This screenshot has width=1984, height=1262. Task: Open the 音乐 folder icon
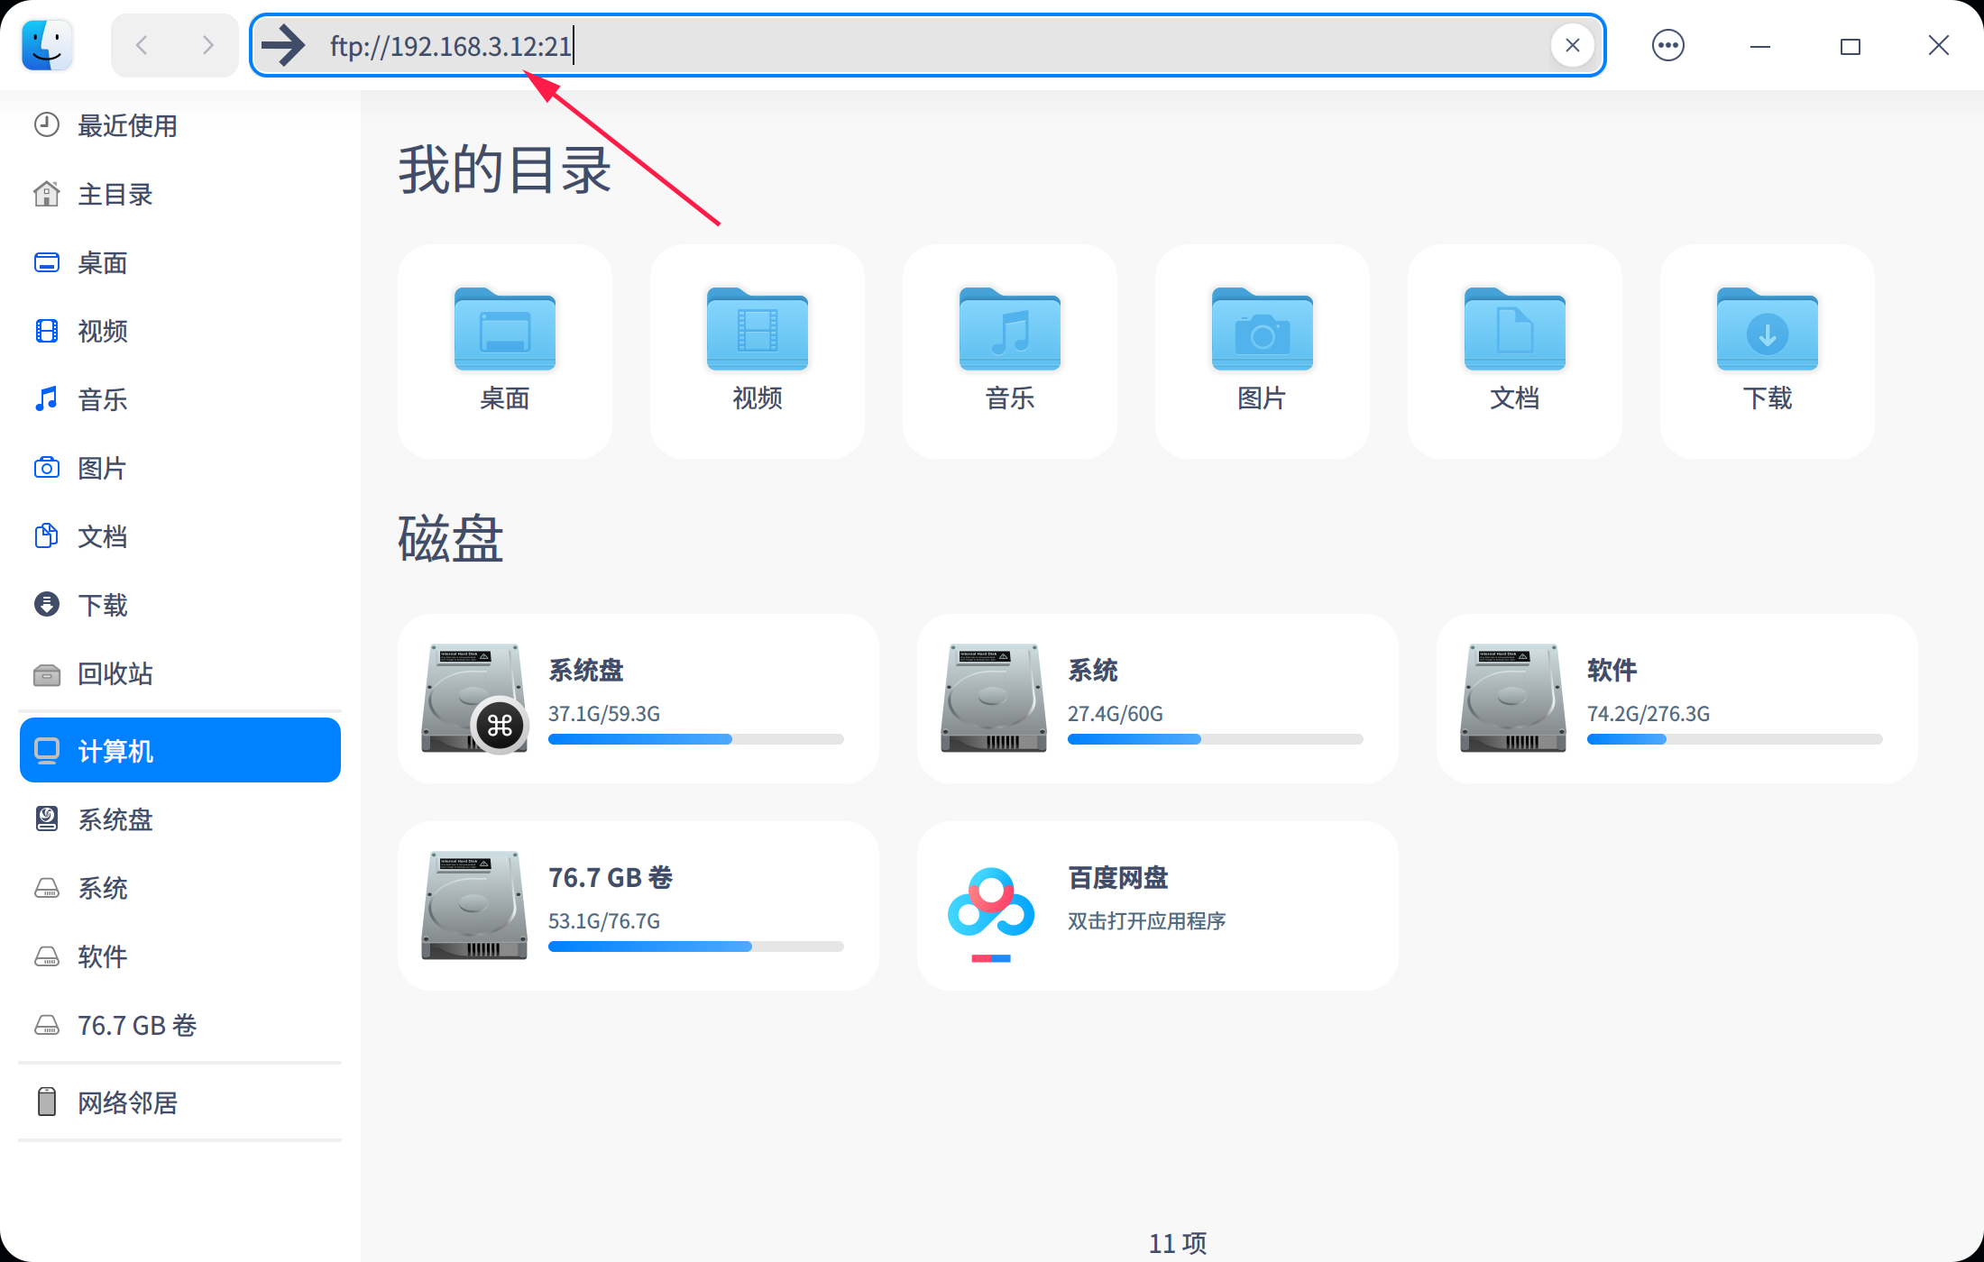click(x=1009, y=331)
